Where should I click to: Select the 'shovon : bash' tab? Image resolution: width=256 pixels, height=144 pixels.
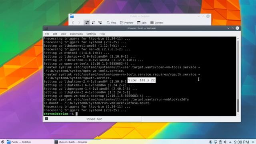click(x=92, y=119)
